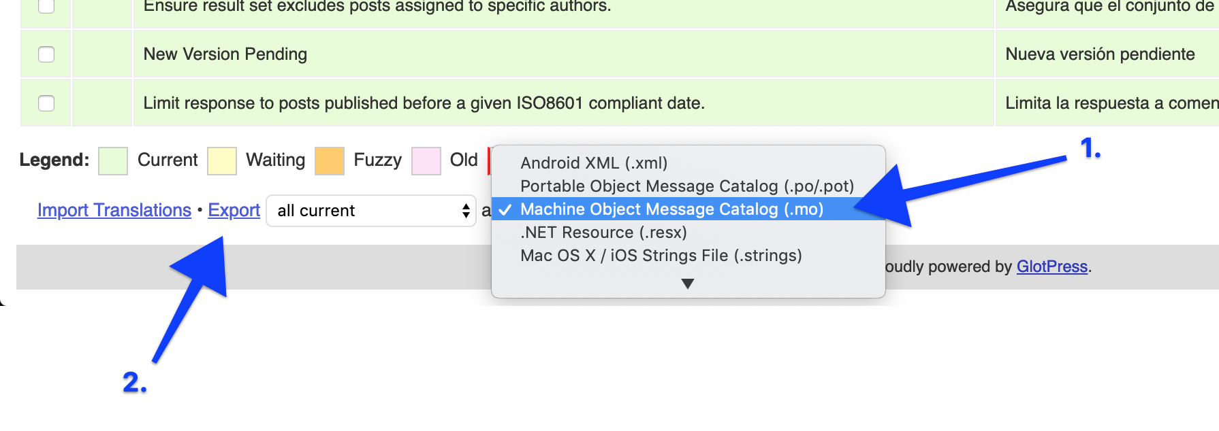Click the orange Fuzzy legend swatch
Screen dimensions: 1219x431
tap(330, 161)
